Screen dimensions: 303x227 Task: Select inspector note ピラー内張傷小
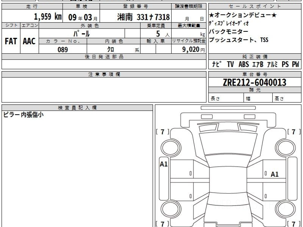point(23,115)
